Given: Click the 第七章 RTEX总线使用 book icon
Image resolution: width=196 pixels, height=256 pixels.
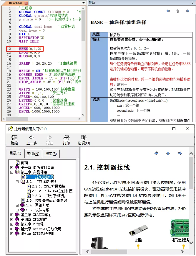Looking at the screenshot, I should coord(17,234).
